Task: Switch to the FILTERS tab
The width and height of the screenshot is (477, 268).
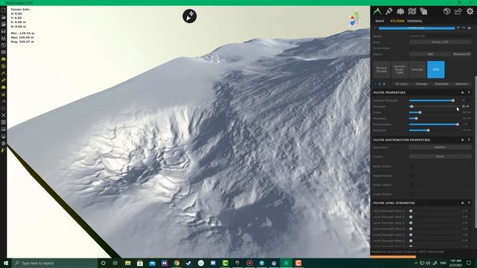Action: (397, 21)
